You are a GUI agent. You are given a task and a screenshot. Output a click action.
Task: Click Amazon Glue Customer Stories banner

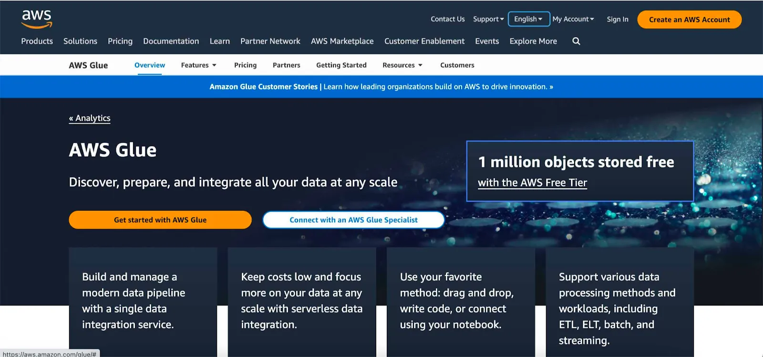pyautogui.click(x=381, y=86)
